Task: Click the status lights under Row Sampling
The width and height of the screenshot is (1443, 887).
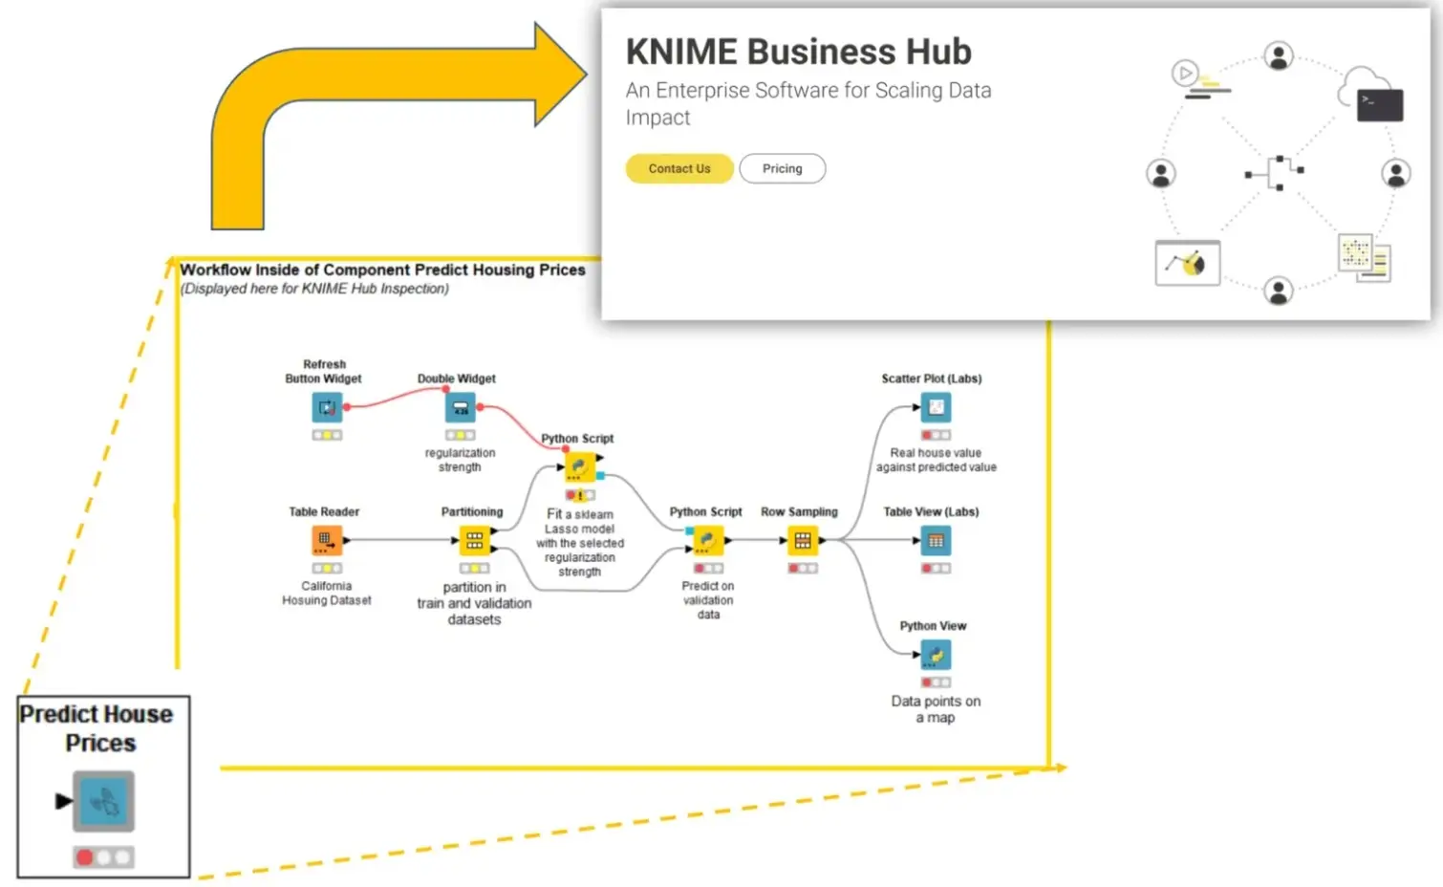Action: [x=803, y=568]
